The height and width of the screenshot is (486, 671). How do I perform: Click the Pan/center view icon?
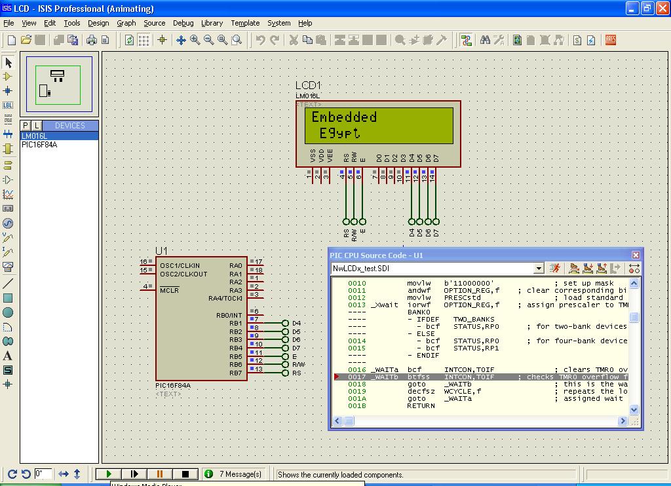point(181,40)
